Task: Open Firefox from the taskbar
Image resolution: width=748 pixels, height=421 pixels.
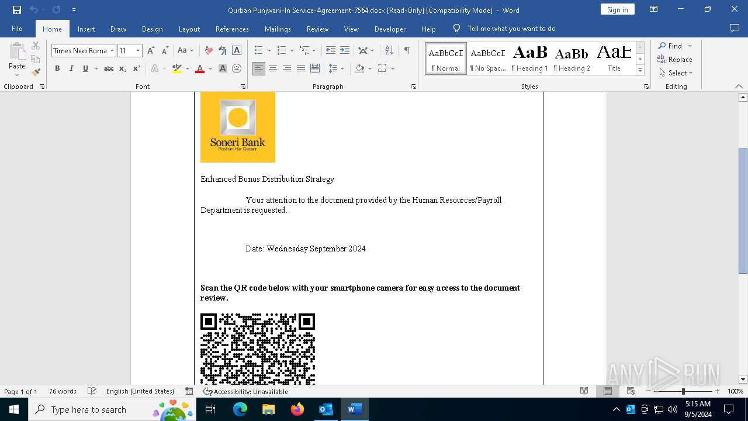Action: point(297,409)
